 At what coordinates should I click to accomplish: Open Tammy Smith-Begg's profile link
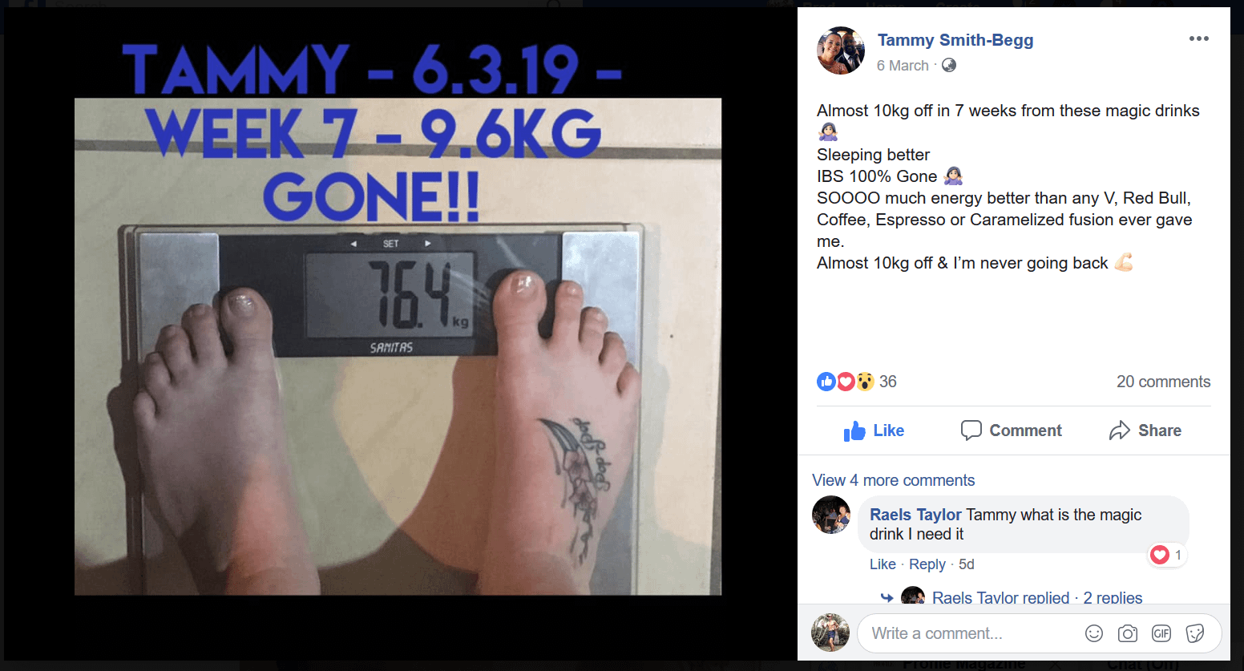click(955, 40)
